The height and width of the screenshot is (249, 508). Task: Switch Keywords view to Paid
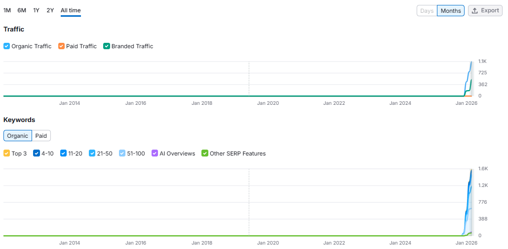41,136
